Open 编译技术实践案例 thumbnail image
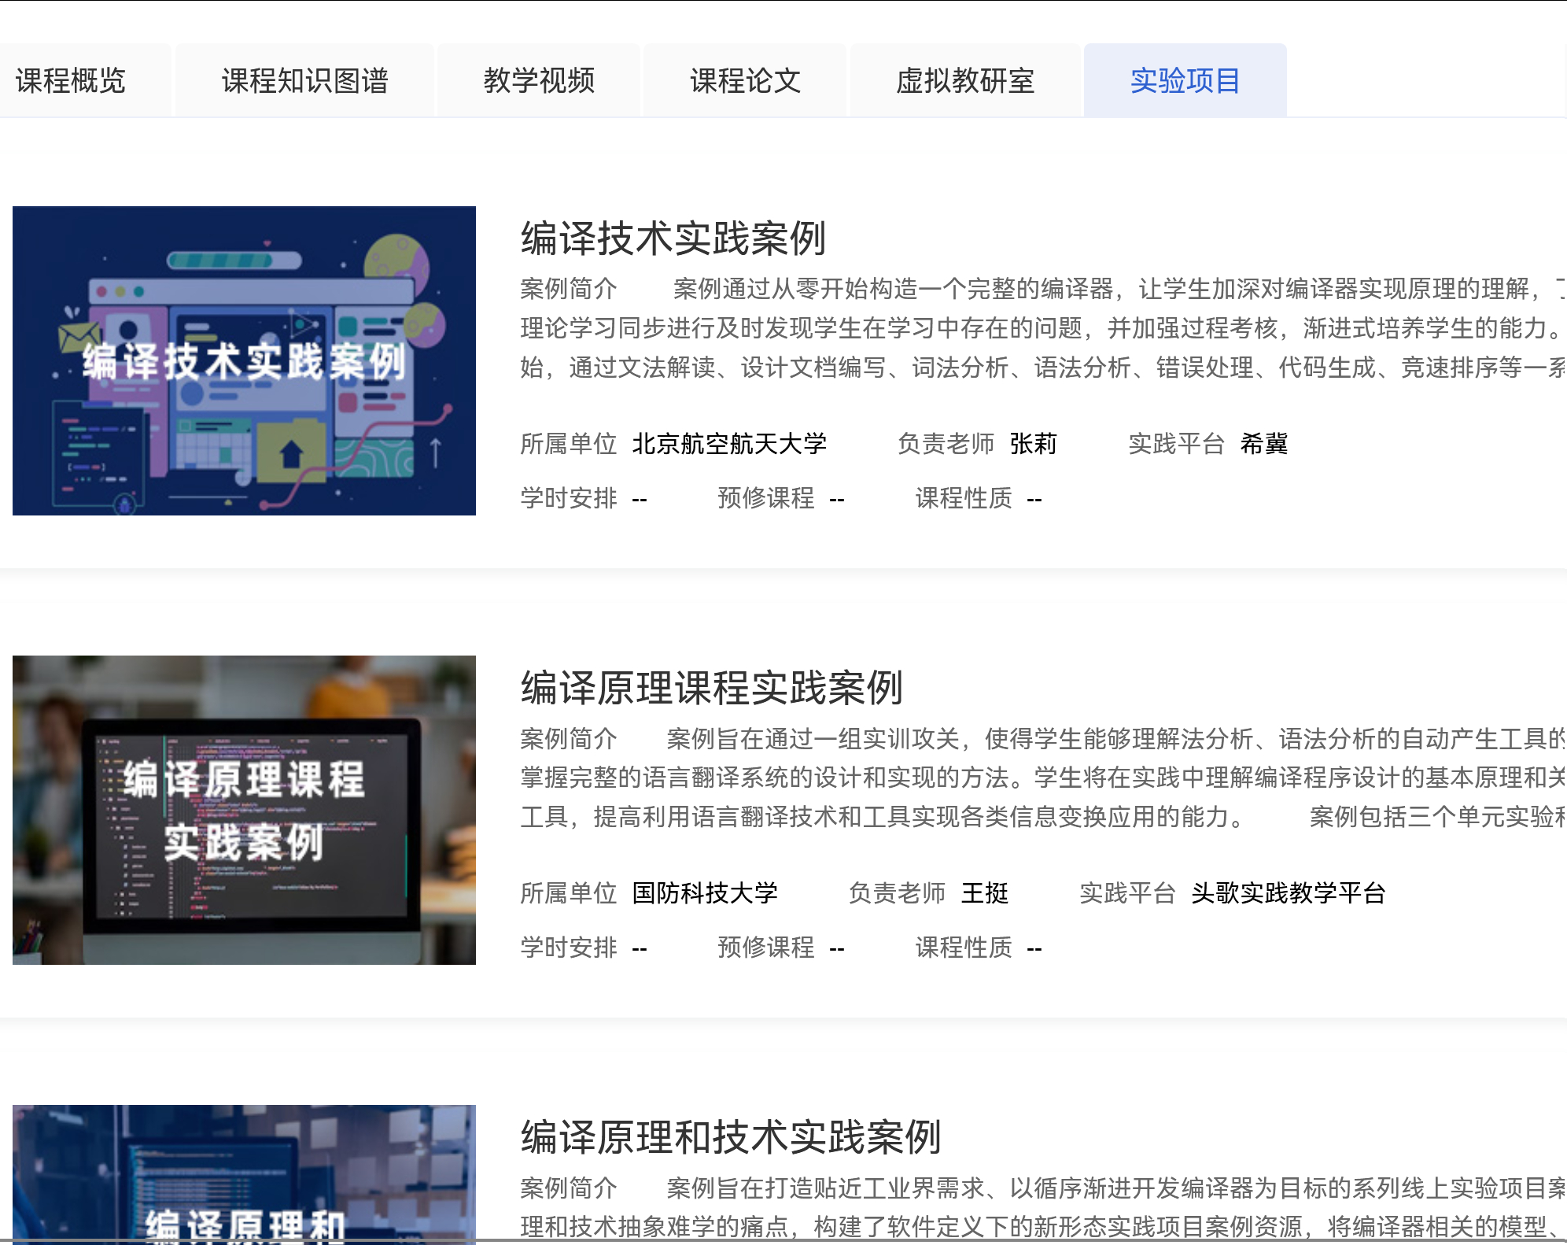This screenshot has height=1245, width=1567. coord(244,360)
